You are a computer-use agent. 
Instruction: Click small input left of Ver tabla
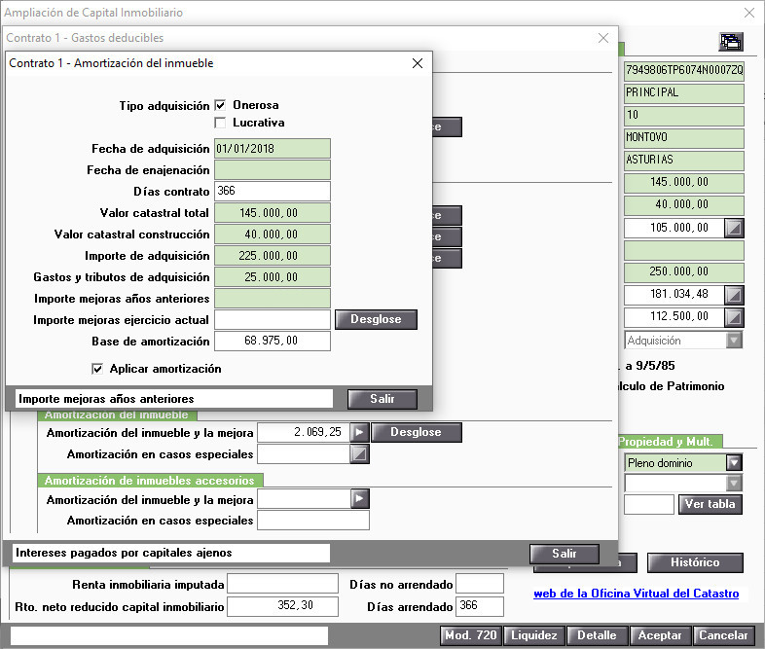[649, 504]
